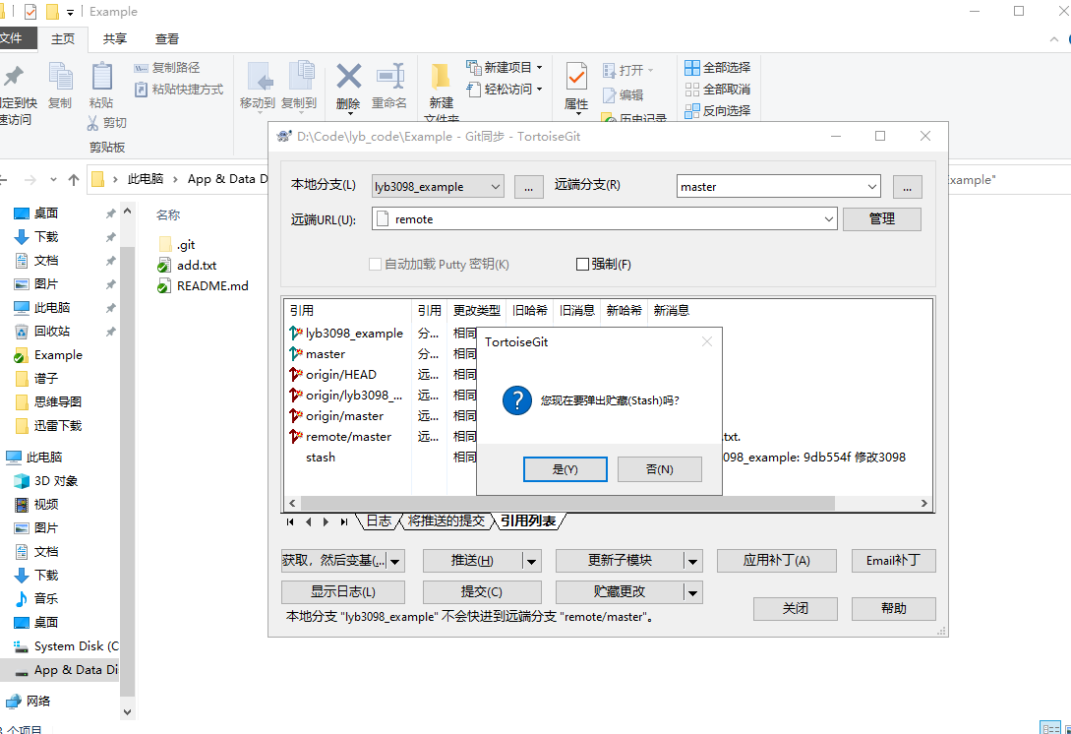Open dropdown arrow beside 更新子模块
The height and width of the screenshot is (734, 1071).
[692, 561]
